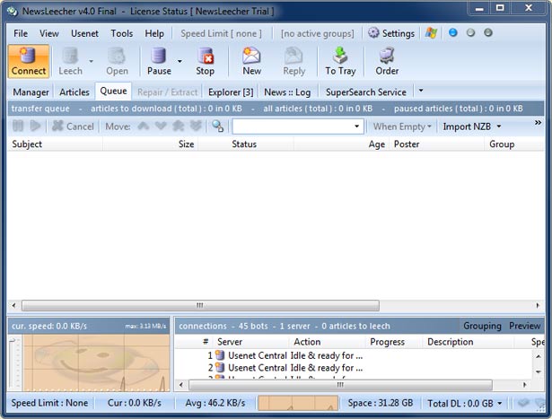Click the queue search magnifier icon

click(217, 126)
